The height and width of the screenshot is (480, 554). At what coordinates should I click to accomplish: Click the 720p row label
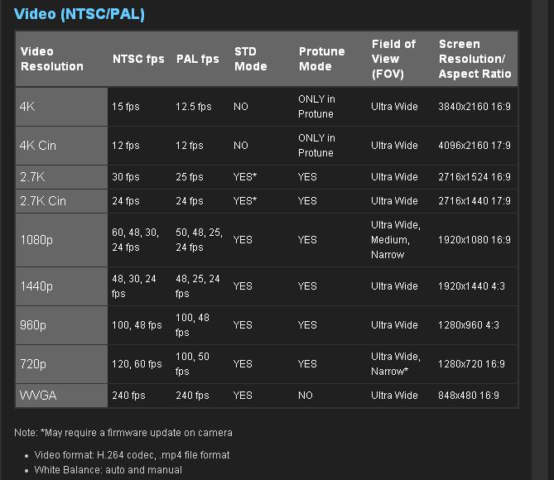click(x=33, y=364)
